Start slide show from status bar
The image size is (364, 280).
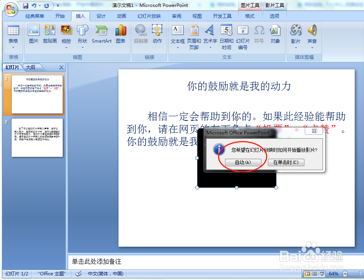[322, 274]
